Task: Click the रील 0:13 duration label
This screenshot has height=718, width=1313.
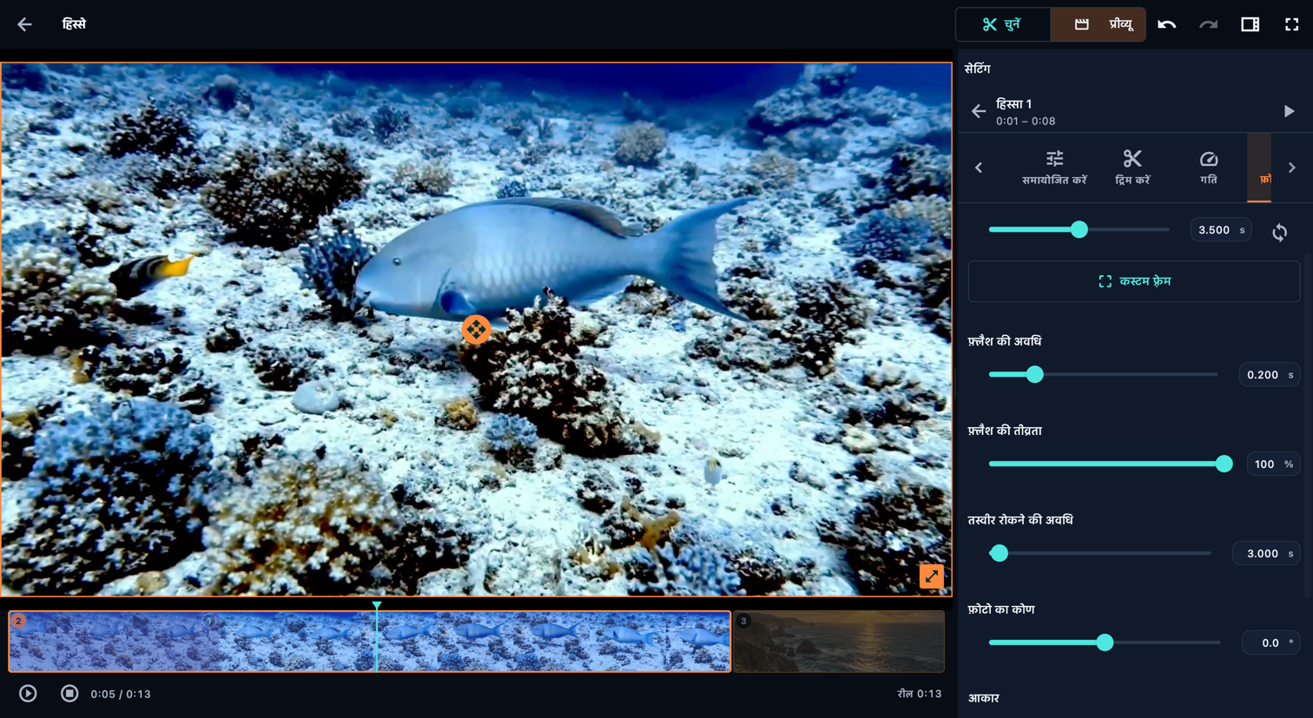Action: [920, 694]
